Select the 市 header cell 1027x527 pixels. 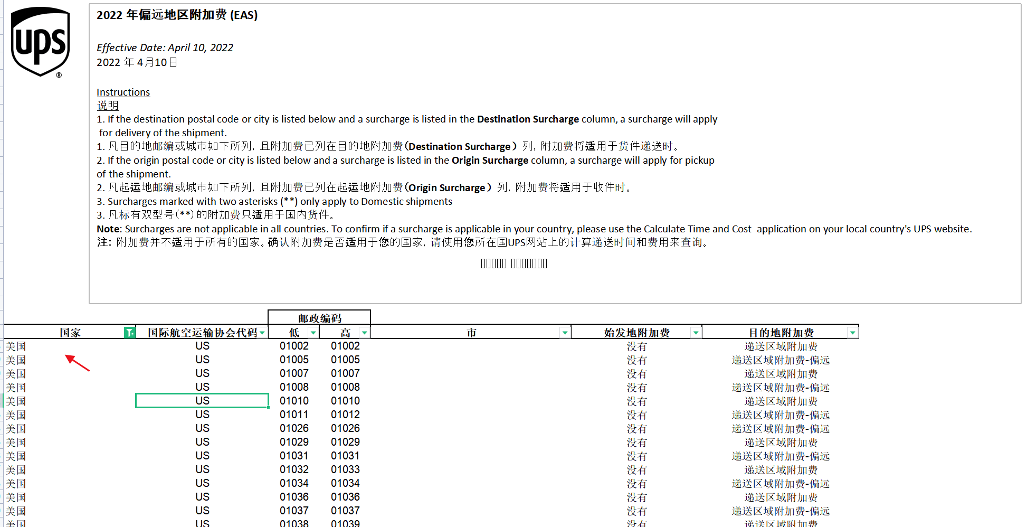(x=471, y=333)
